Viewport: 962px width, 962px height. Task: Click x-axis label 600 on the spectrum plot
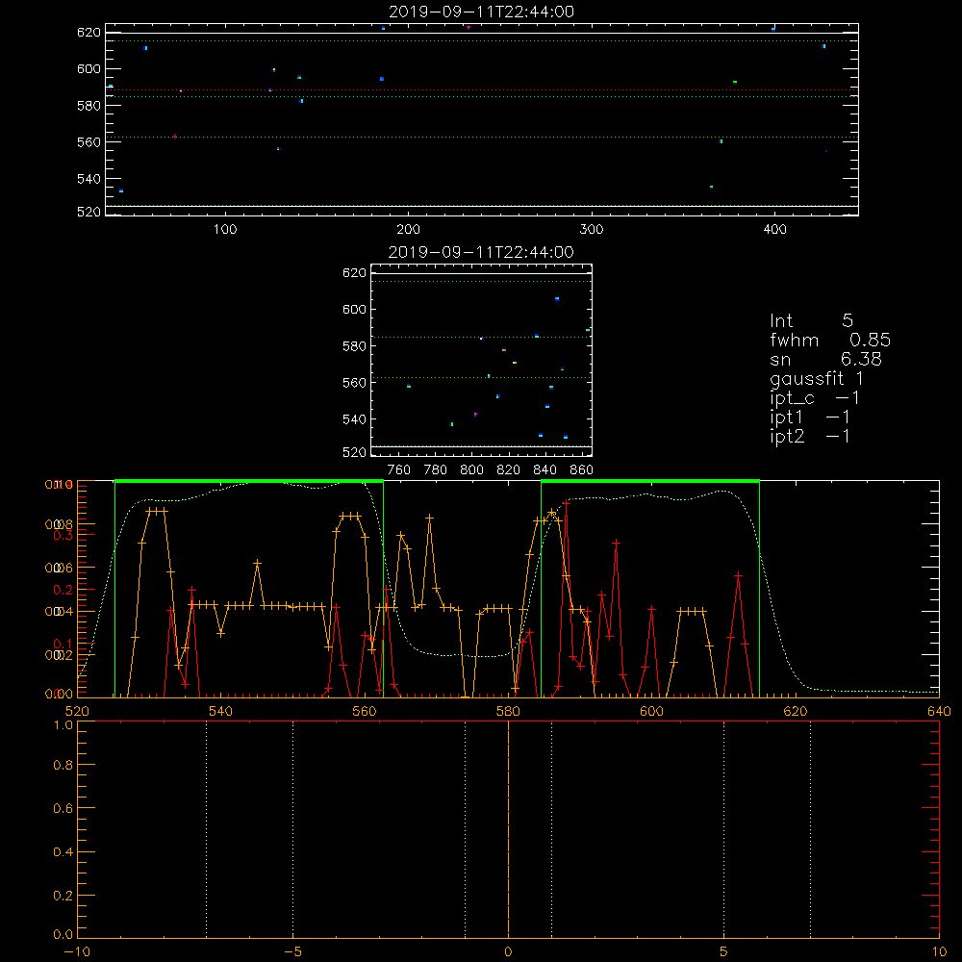pos(651,712)
